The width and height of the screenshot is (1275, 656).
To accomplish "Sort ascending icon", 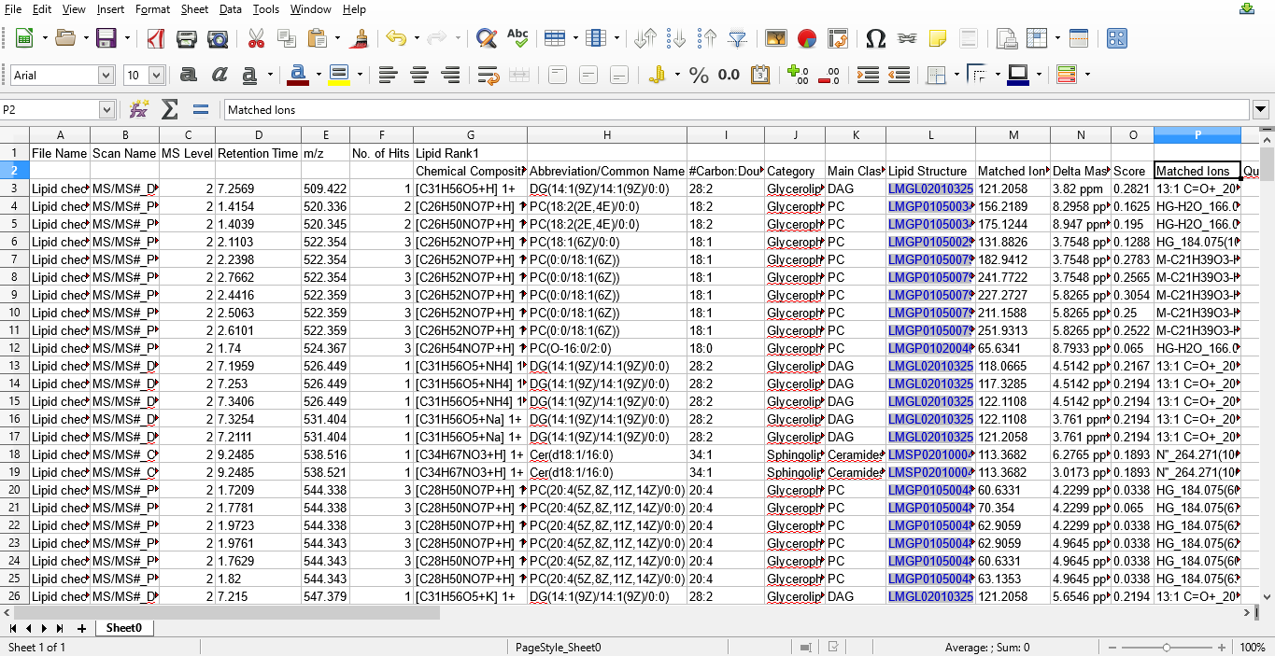I will (x=677, y=38).
